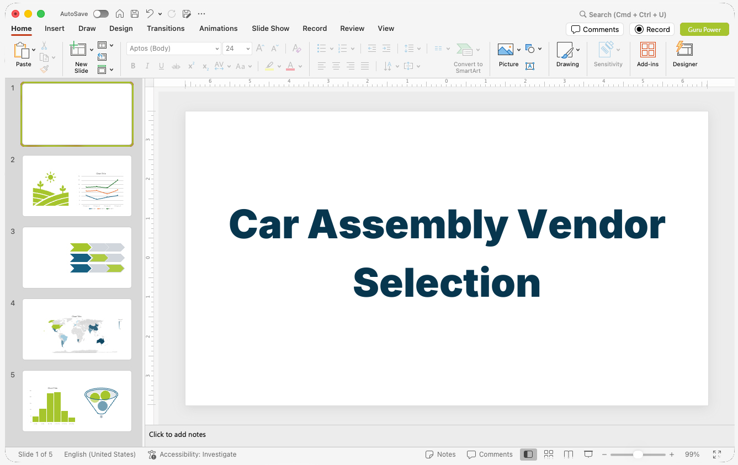Open the Shapes gallery icon
The height and width of the screenshot is (465, 738).
tap(530, 49)
